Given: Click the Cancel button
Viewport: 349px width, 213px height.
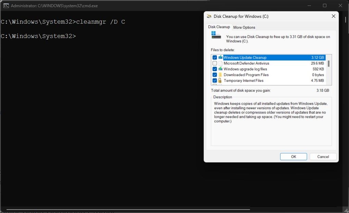Looking at the screenshot, I should (322, 156).
